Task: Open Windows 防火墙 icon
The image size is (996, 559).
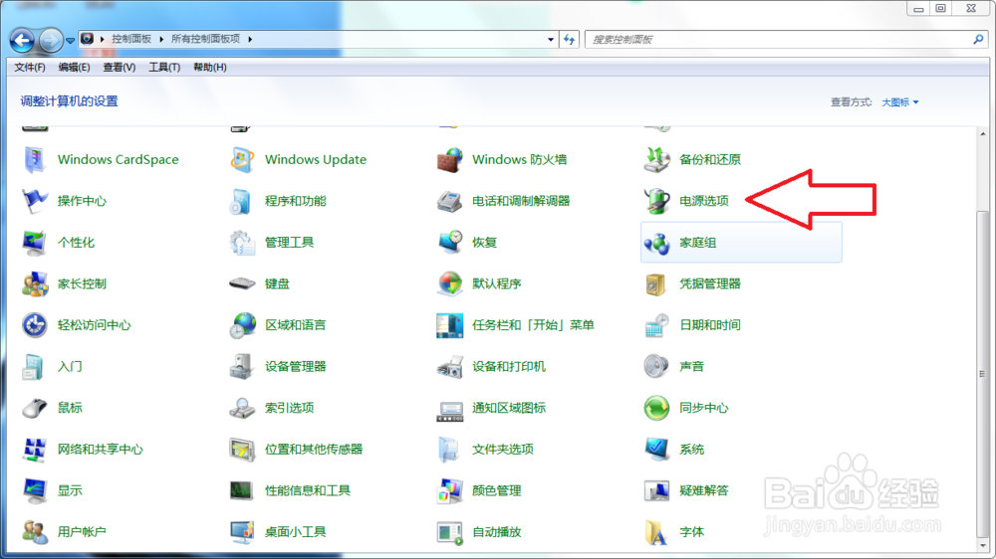Action: [x=450, y=159]
